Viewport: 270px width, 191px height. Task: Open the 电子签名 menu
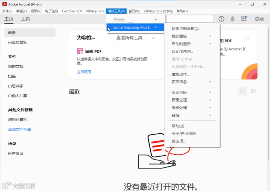click(x=51, y=11)
